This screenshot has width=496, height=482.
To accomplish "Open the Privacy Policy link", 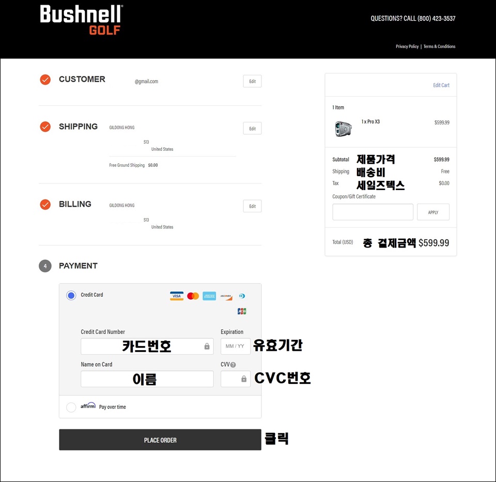I will point(407,46).
